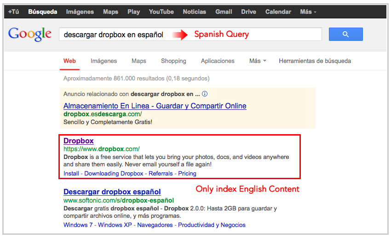This screenshot has height=238, width=391.
Task: Open the Install sitelink
Action: point(71,174)
